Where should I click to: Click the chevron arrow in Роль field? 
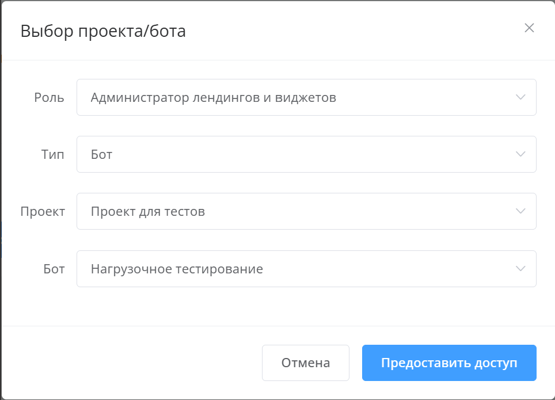[520, 97]
